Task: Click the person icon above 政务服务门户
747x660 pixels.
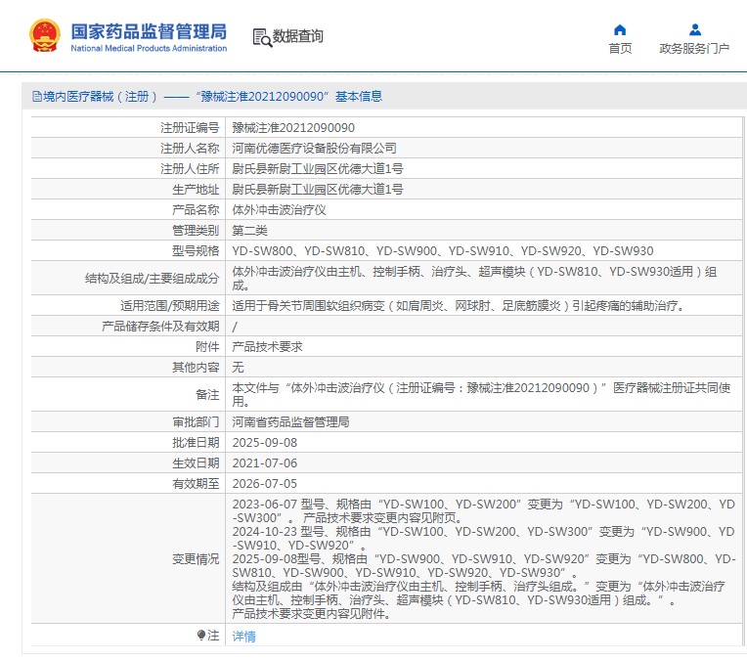Action: point(694,29)
